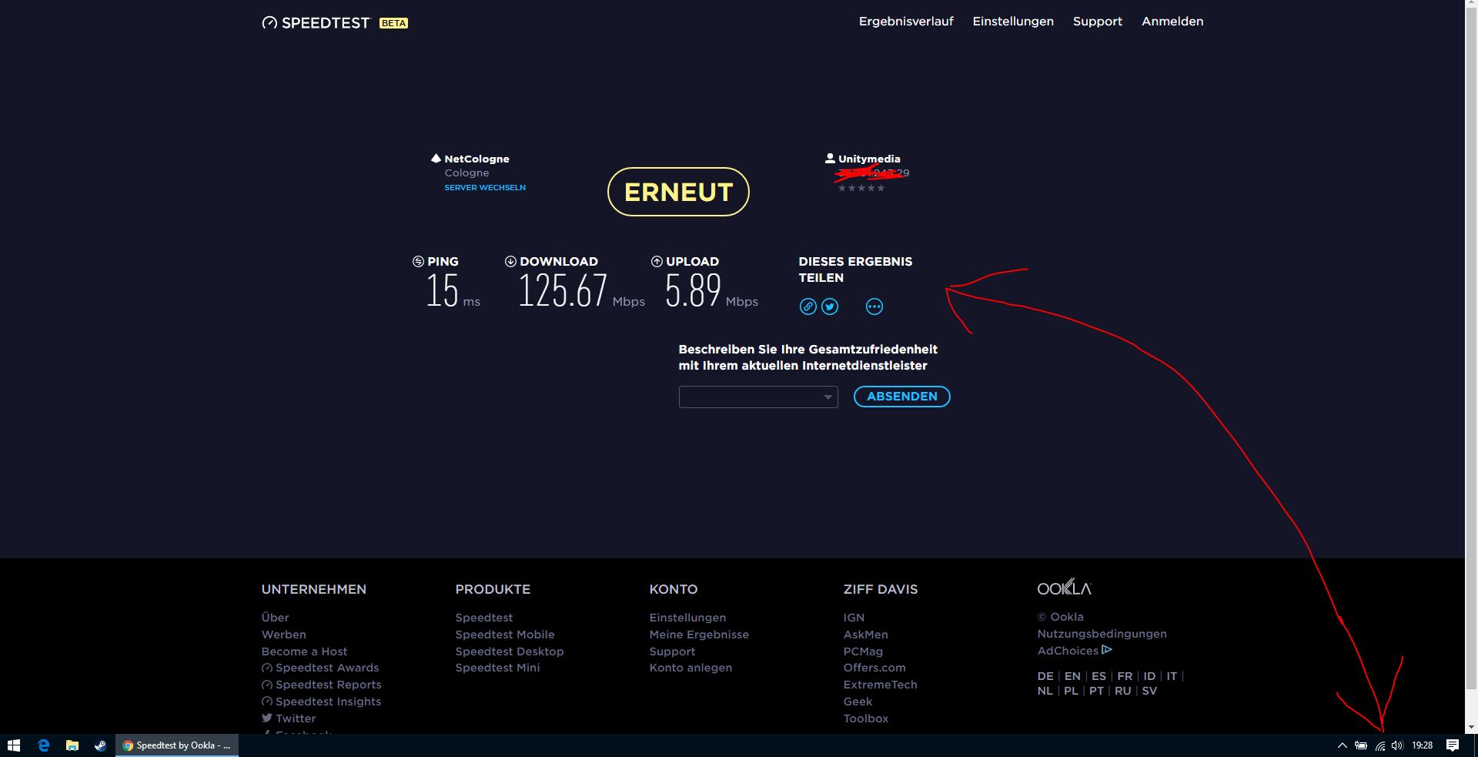Open Steam from taskbar
Viewport: 1478px width, 757px height.
[x=100, y=745]
